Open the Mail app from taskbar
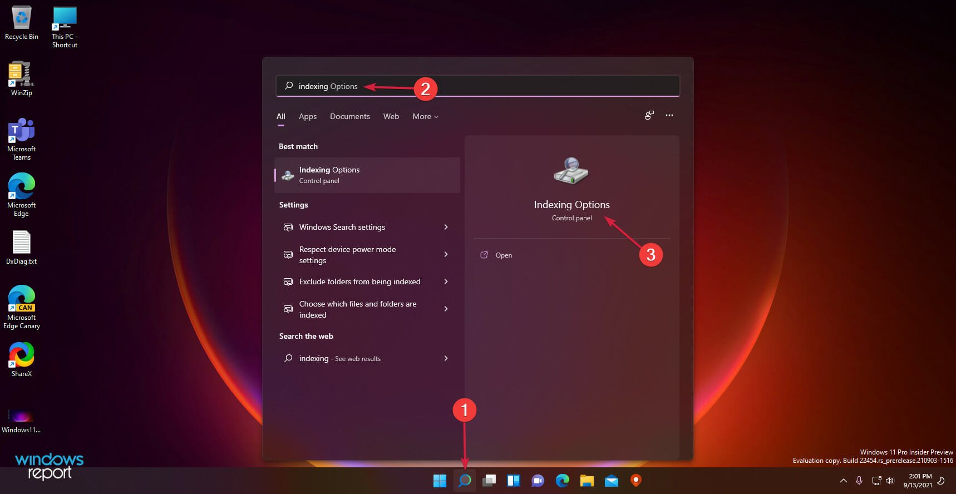This screenshot has width=956, height=494. 611,481
